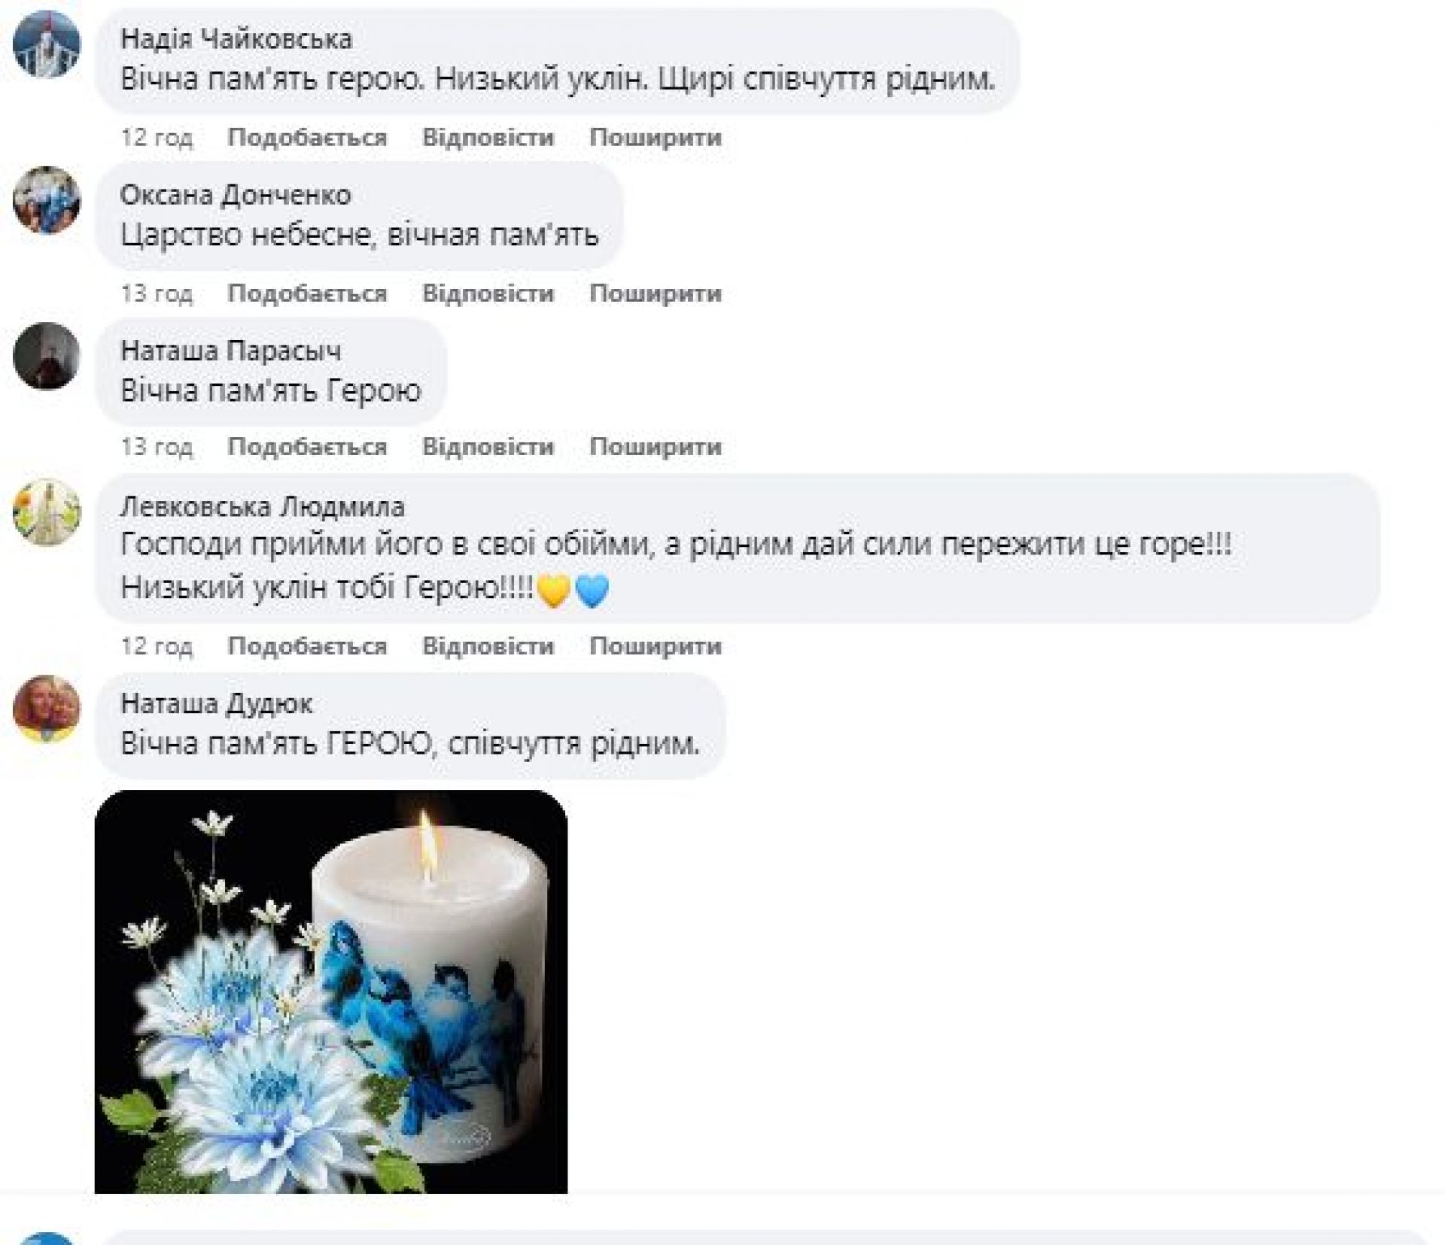Reply to Левковська Людмила's comment via Відповісти

488,646
